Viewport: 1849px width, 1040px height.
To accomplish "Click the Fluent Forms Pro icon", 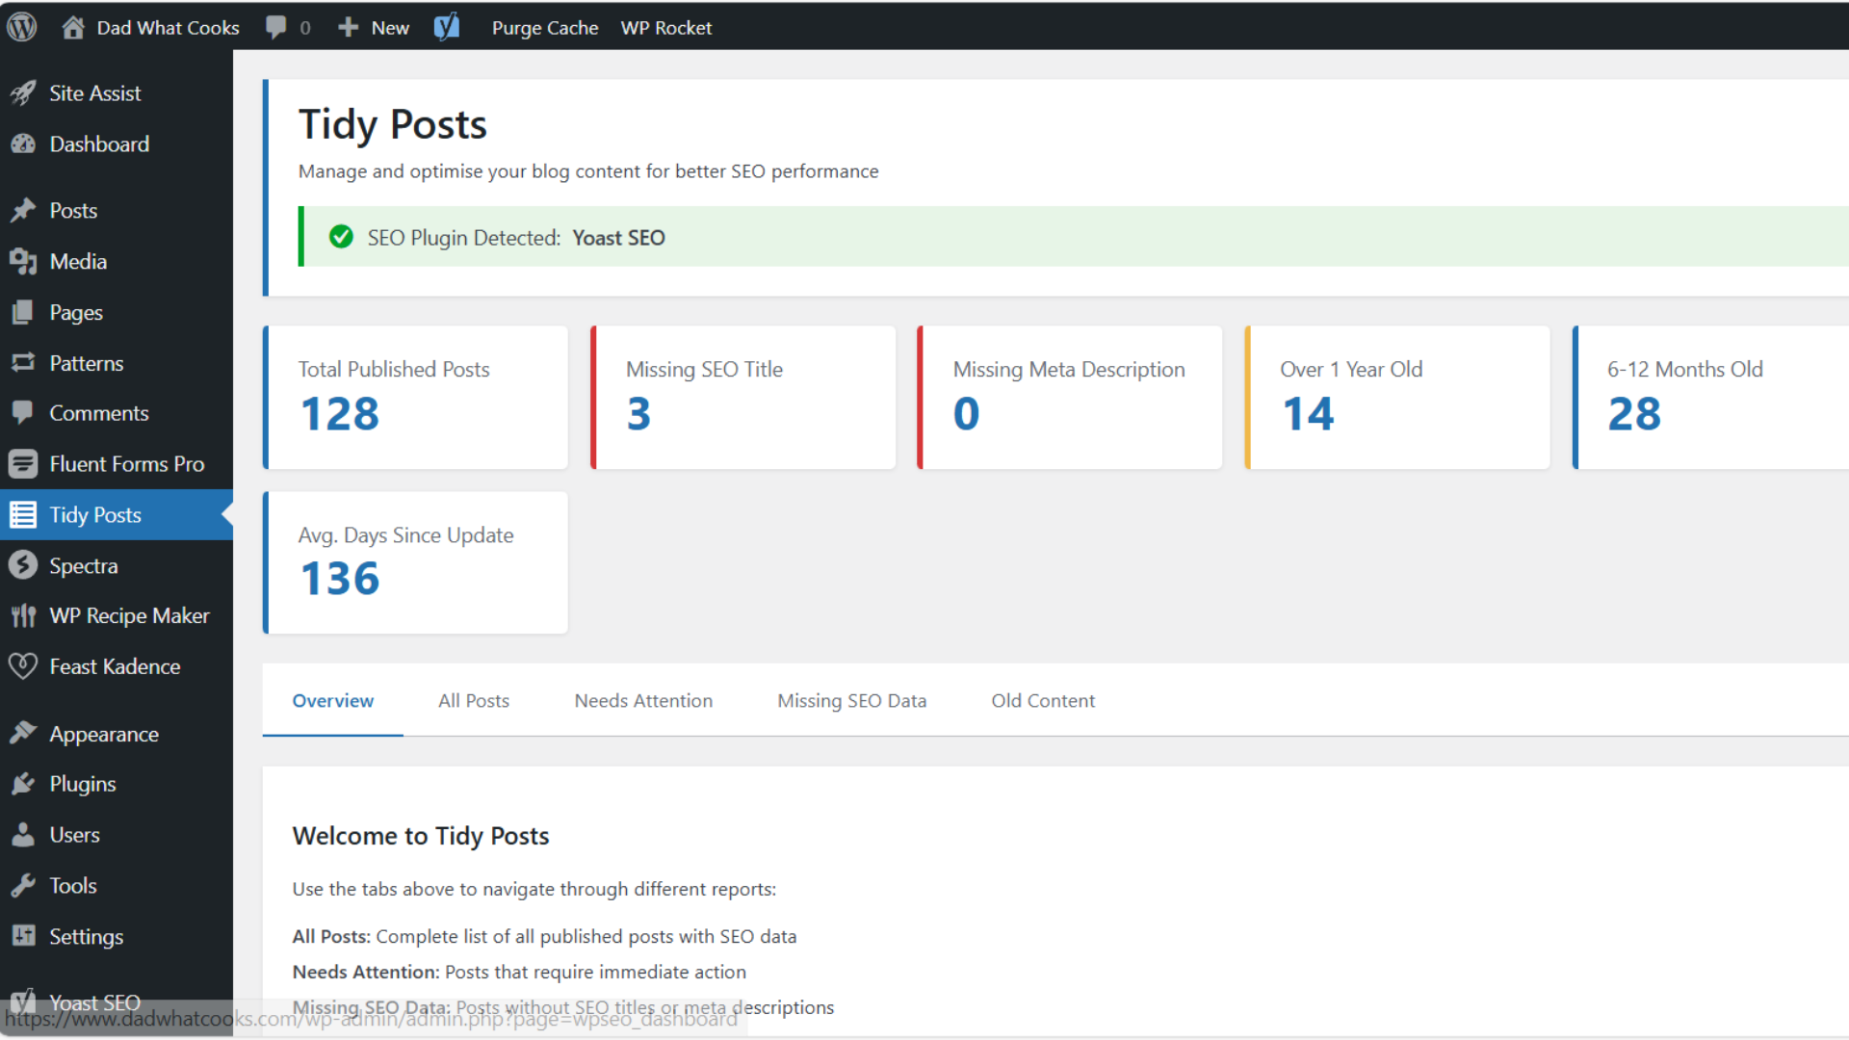I will pyautogui.click(x=23, y=464).
